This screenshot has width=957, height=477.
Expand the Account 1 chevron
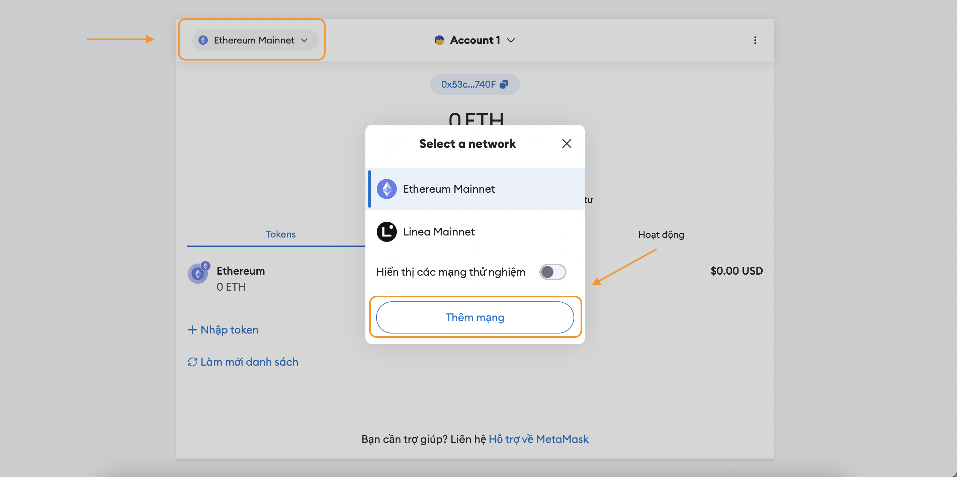coord(511,40)
